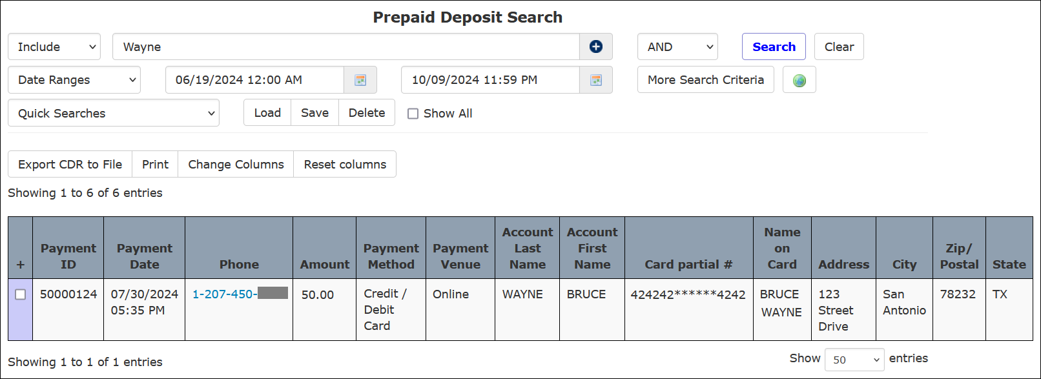Click the globe icon next to More Search Criteria
1041x379 pixels.
799,80
